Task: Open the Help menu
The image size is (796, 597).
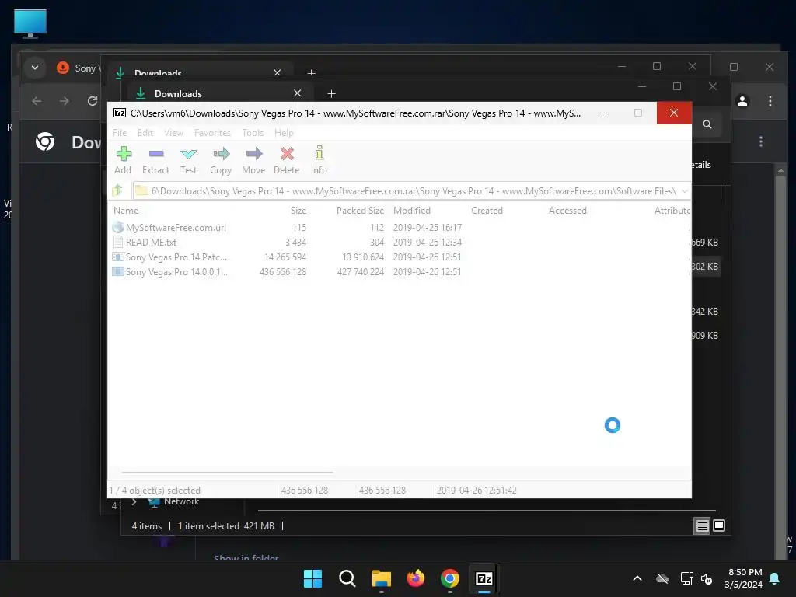Action: pos(284,133)
